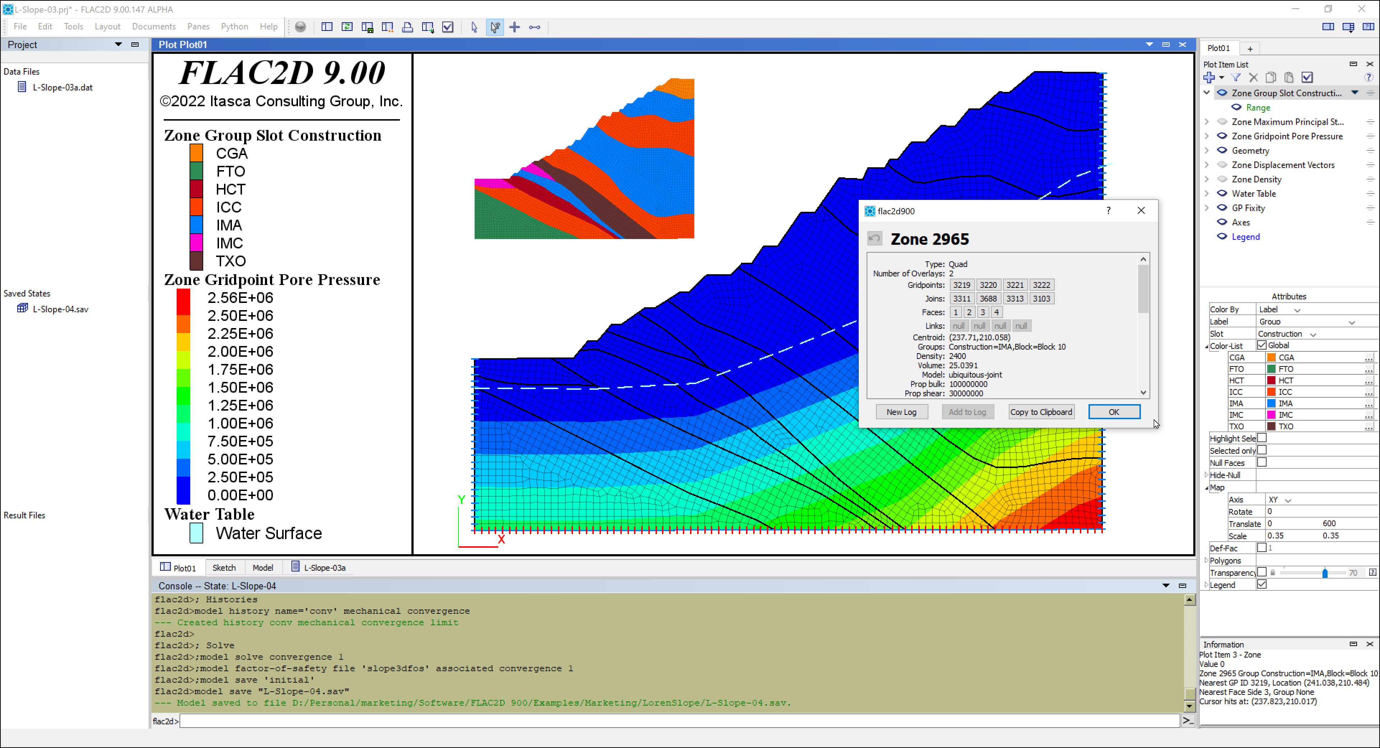Click the IMA blue color swatch in Color-List

1271,404
